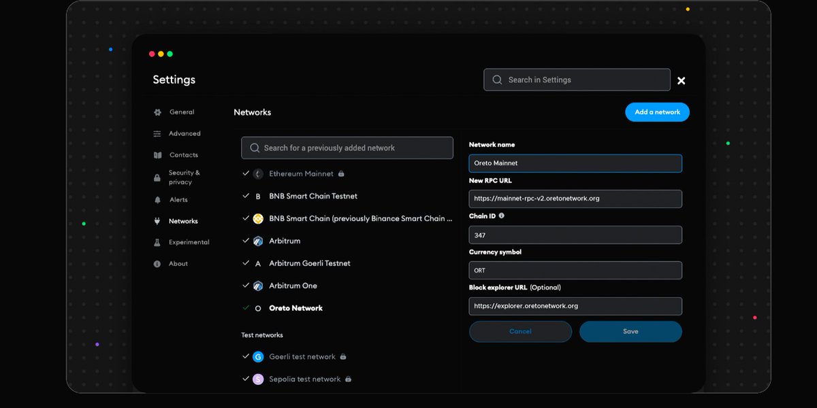Click the Advanced sliders icon
This screenshot has width=817, height=408.
pos(157,134)
